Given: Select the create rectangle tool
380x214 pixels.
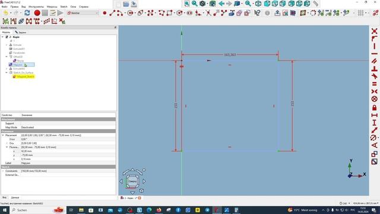Looking at the screenshot, I should point(169,13).
